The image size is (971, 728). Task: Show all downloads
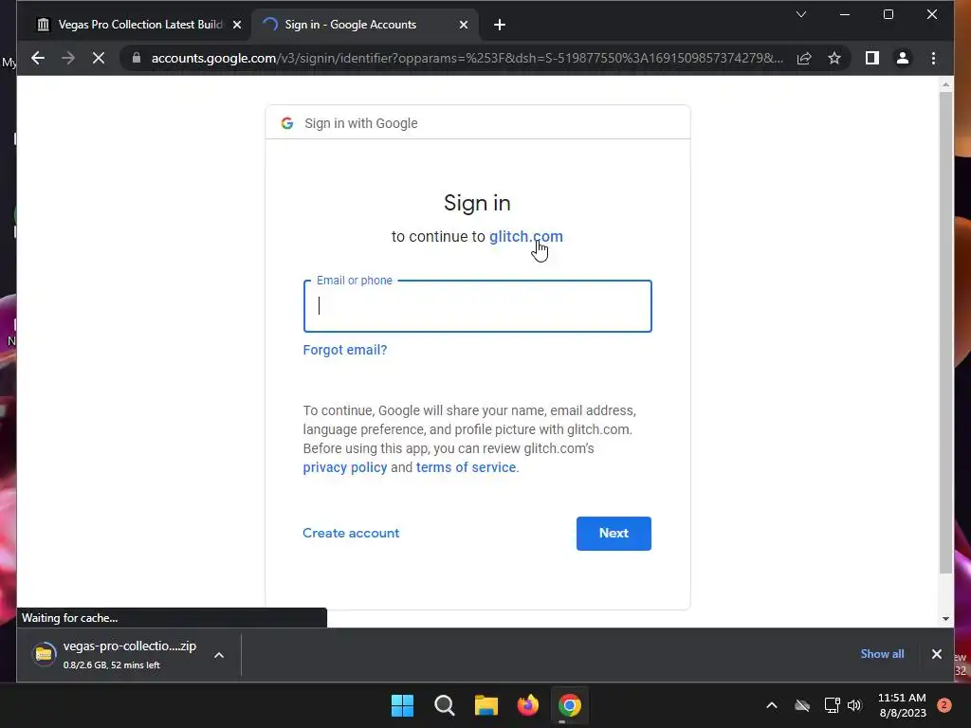[882, 654]
